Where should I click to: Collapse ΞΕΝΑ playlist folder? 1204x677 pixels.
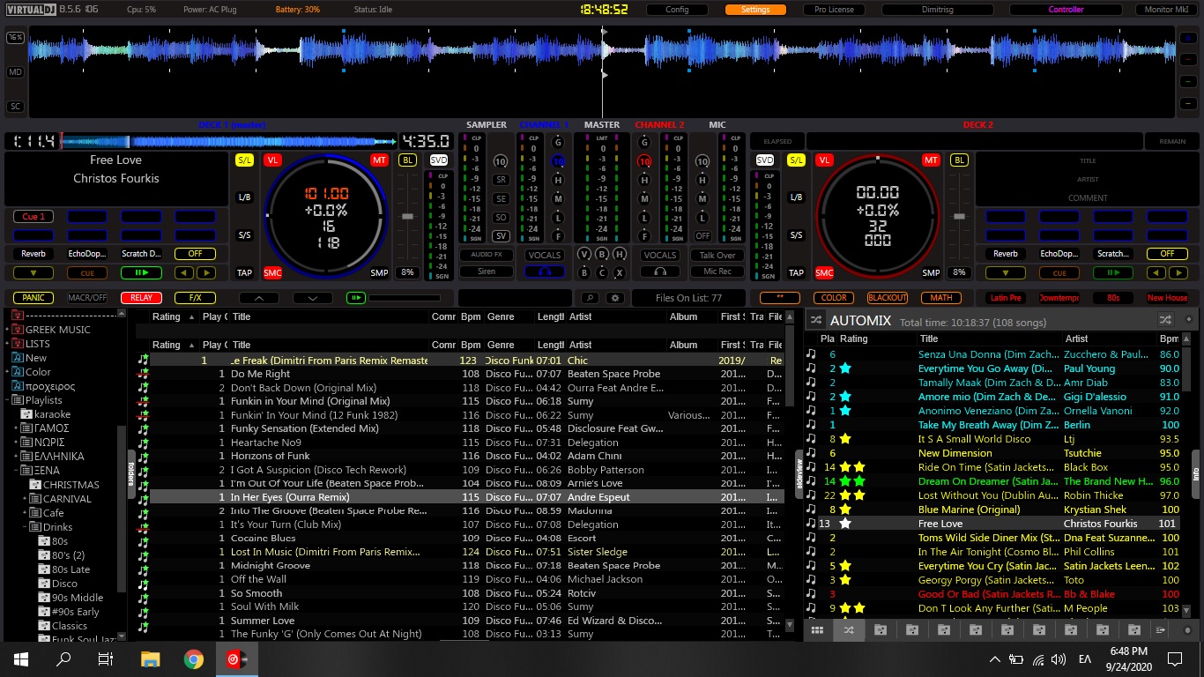tap(17, 471)
